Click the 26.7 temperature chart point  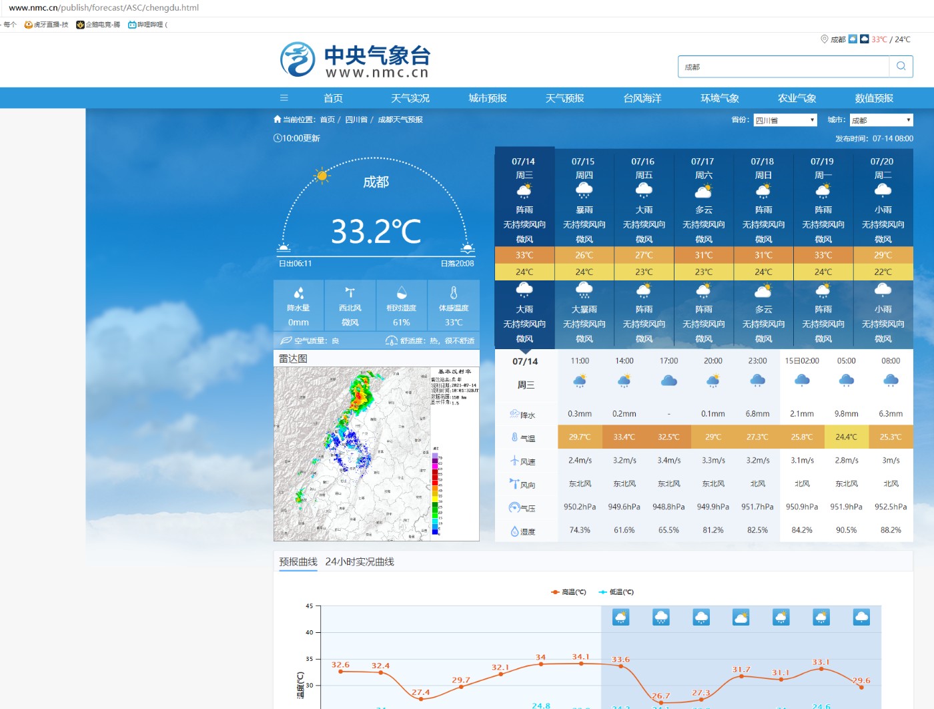coord(660,702)
